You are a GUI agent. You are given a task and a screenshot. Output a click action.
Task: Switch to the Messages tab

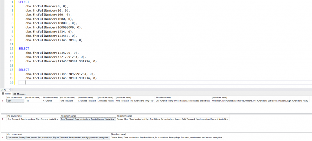[x=19, y=94]
